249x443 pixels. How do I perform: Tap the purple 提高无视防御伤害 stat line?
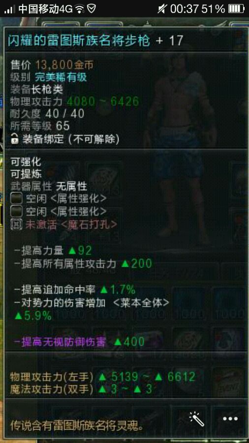click(x=59, y=342)
